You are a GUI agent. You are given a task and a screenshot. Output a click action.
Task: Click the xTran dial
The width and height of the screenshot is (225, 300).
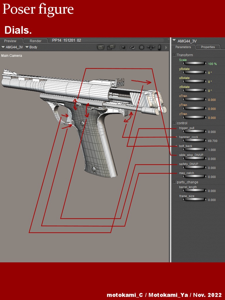(195, 99)
